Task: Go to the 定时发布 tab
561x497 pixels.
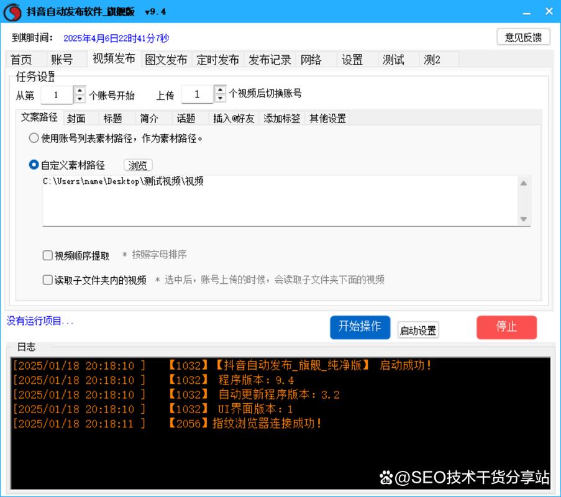Action: 217,60
